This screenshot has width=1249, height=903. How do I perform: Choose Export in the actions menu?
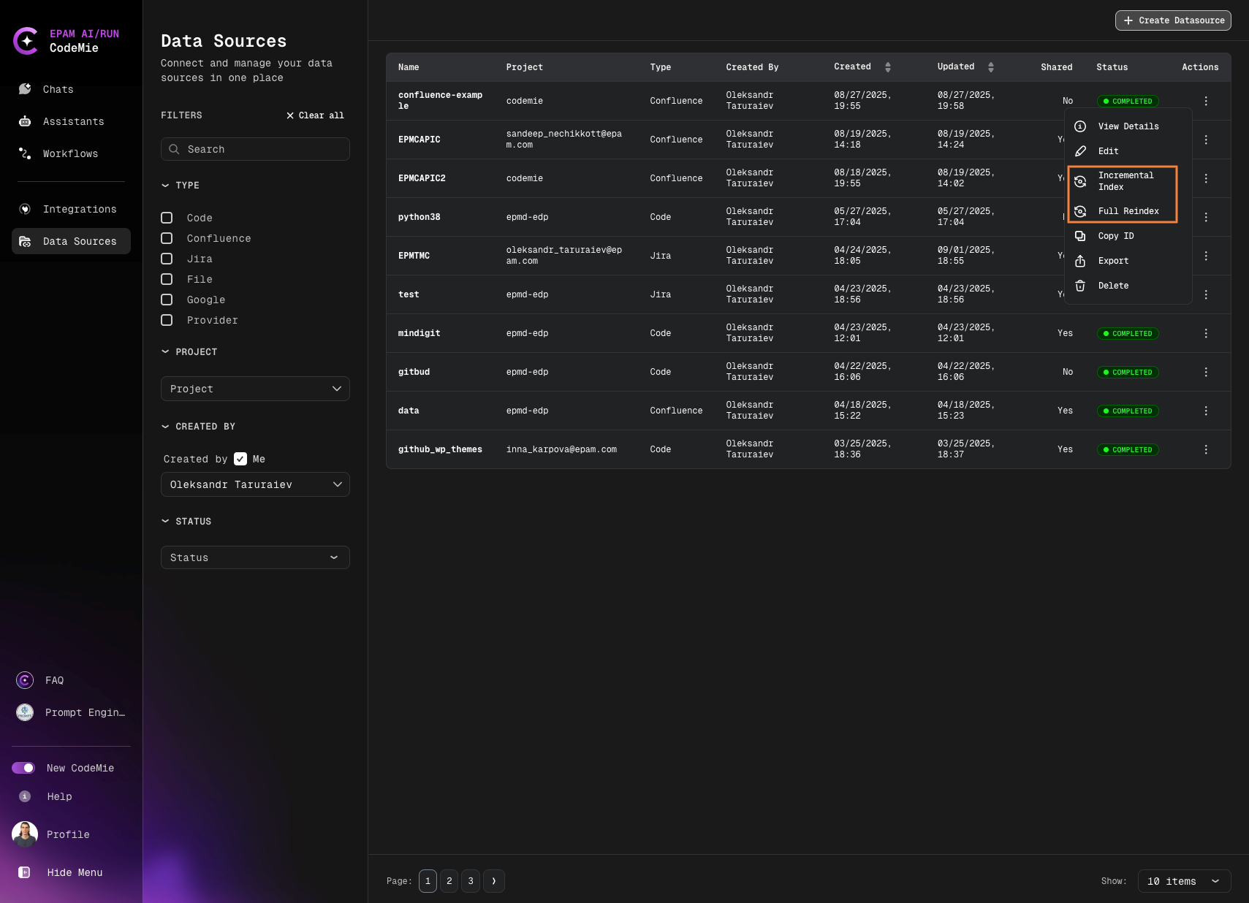click(x=1113, y=261)
